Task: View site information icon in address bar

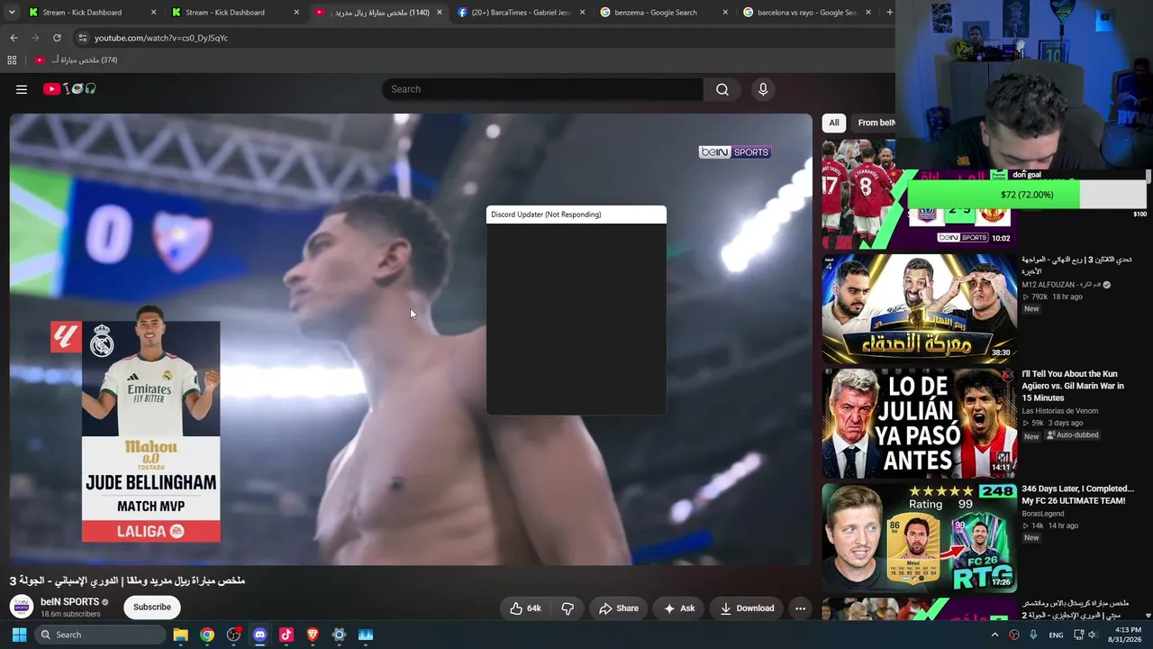Action: [82, 38]
